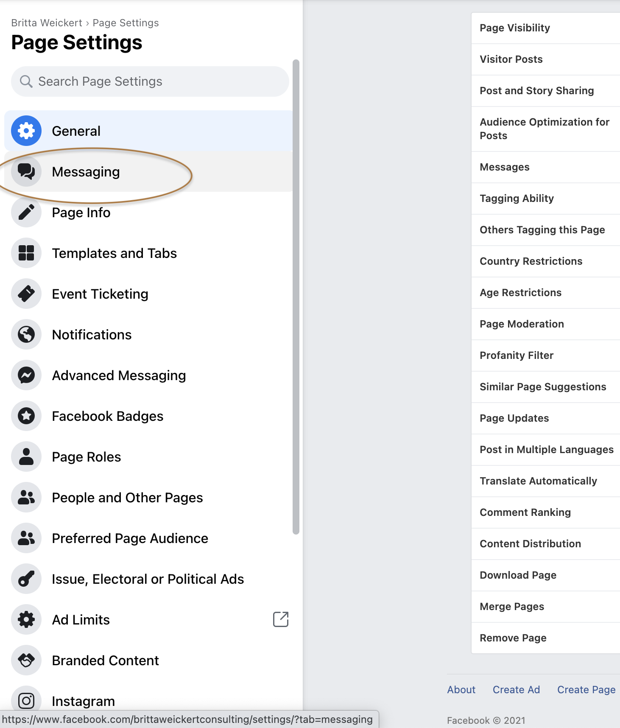
Task: Open Preferred Page Audience
Action: coord(148,538)
